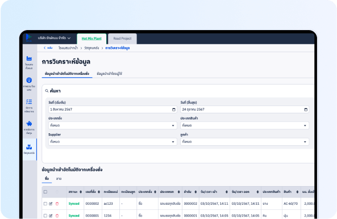The width and height of the screenshot is (337, 219).
Task: Click license plate cell 1234
Action: pyautogui.click(x=107, y=216)
